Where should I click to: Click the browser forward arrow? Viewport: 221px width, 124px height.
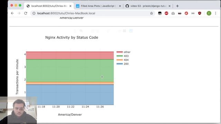(19, 13)
